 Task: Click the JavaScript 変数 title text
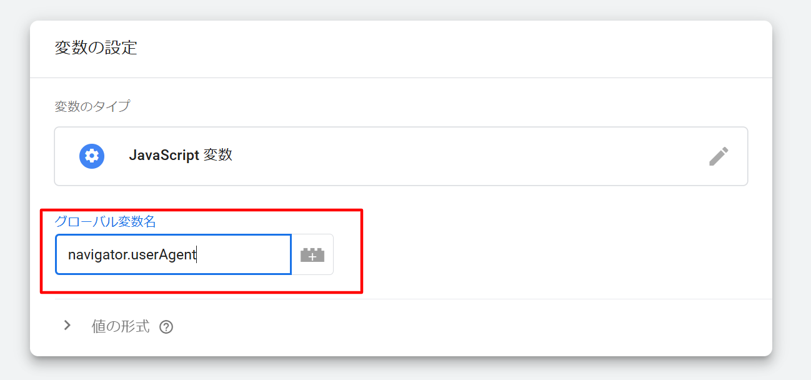coord(181,156)
